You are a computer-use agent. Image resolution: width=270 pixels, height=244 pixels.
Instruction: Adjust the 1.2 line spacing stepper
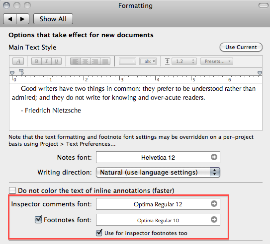193,61
